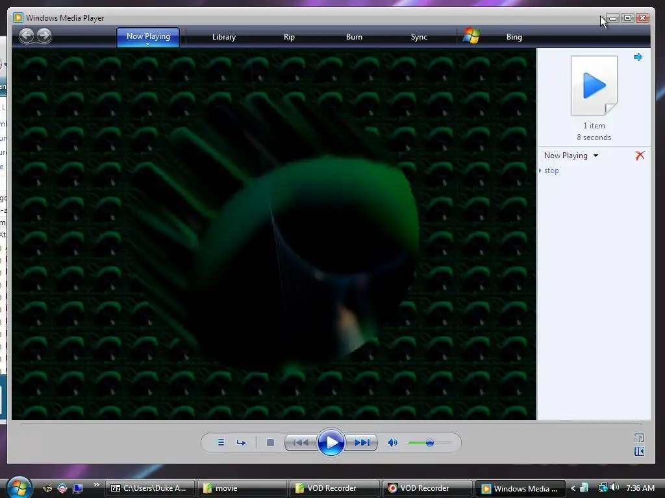Click the '8 seconds' duration text
Image resolution: width=665 pixels, height=498 pixels.
[x=594, y=137]
